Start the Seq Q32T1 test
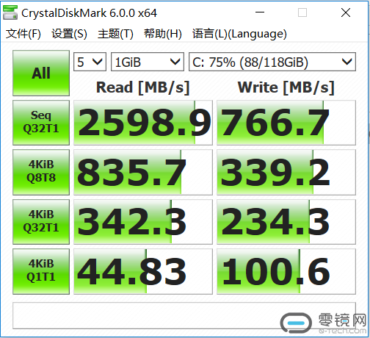This screenshot has height=338, width=370. [41, 123]
